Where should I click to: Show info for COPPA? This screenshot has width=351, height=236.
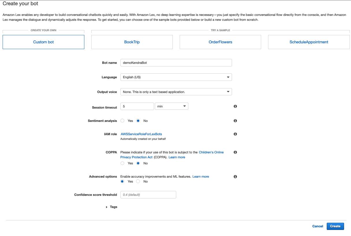[x=235, y=152]
